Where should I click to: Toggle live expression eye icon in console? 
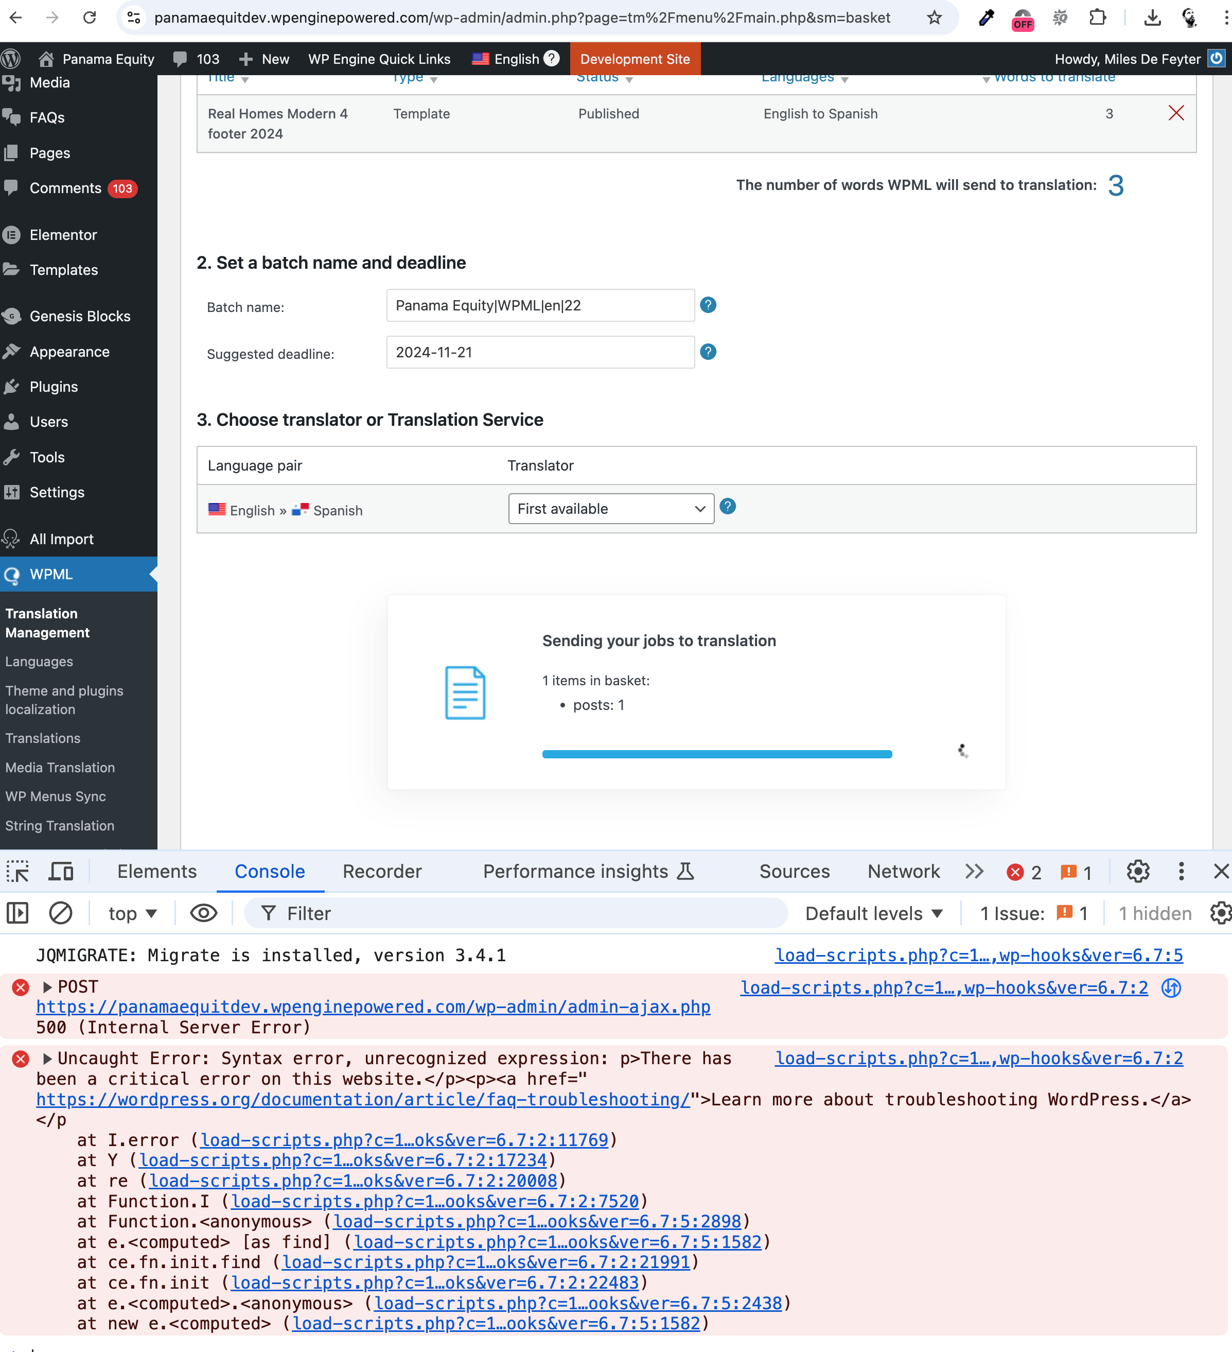tap(203, 913)
